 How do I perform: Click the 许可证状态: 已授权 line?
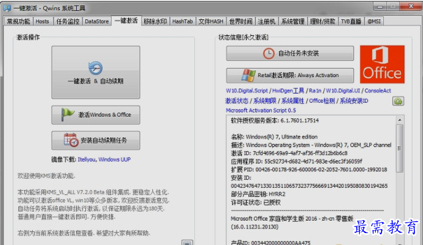click(x=256, y=202)
